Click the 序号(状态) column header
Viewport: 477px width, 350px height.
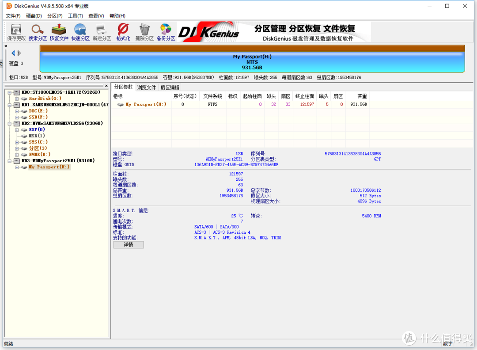(185, 96)
